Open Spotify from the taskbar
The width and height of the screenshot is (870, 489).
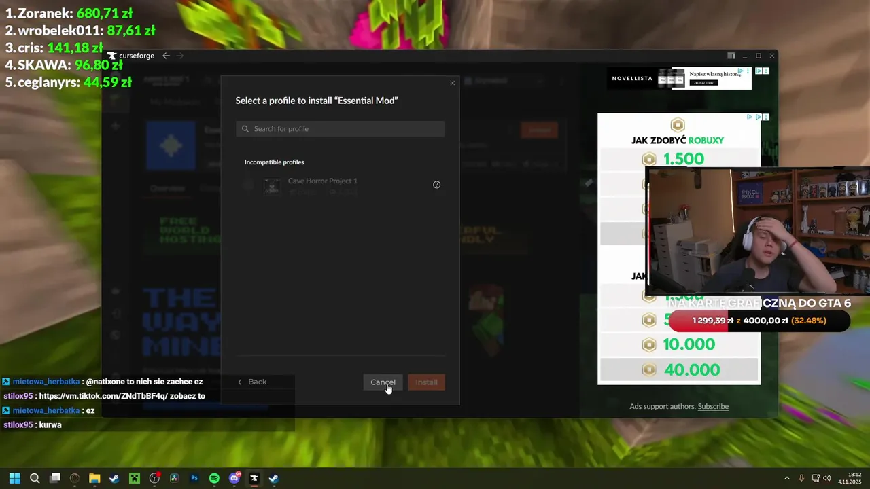(x=214, y=478)
